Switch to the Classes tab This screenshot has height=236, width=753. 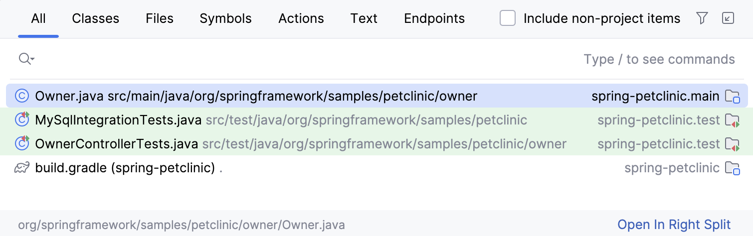(96, 19)
